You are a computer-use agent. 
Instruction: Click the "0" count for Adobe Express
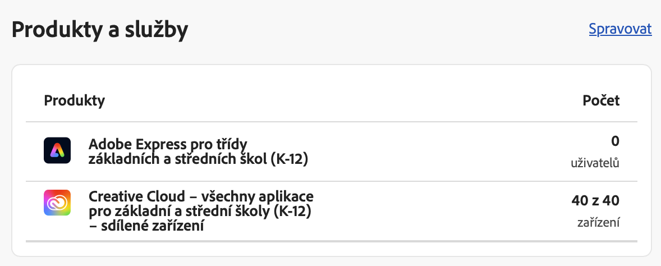tap(616, 141)
